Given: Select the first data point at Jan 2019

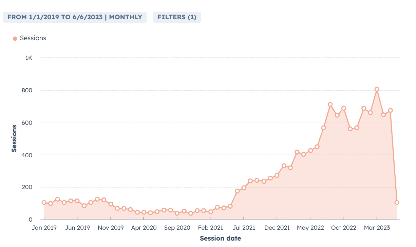Looking at the screenshot, I should (x=44, y=202).
